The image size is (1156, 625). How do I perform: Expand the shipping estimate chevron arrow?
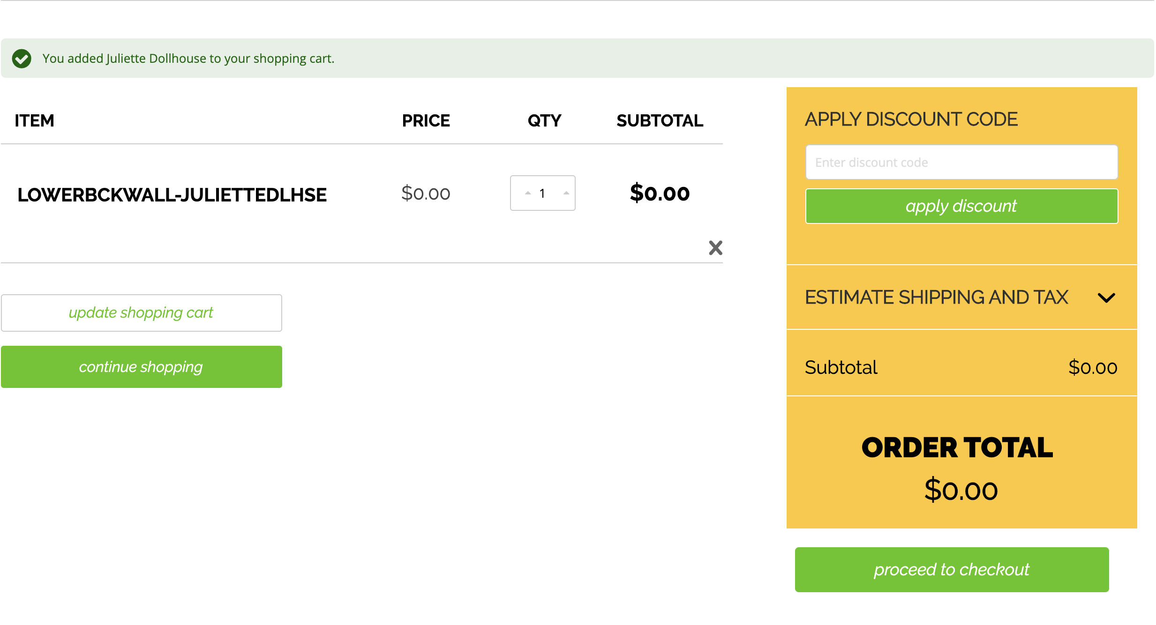coord(1106,298)
